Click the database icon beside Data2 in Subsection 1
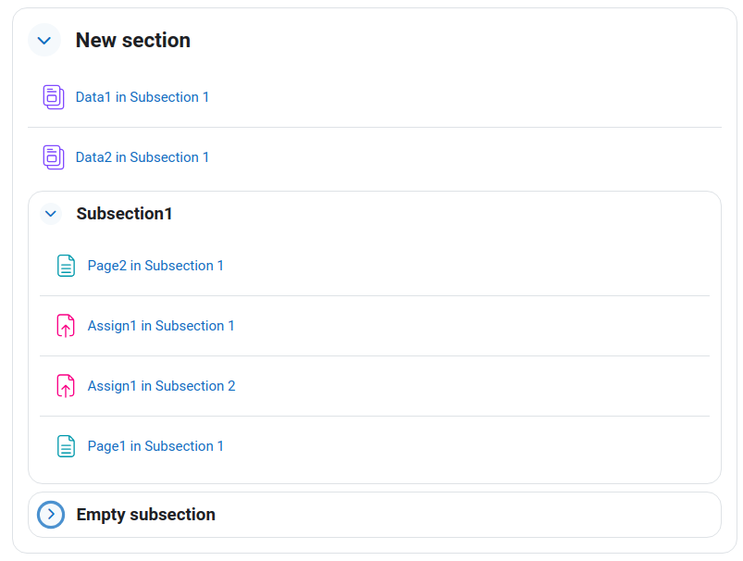Screen dimensions: 743x561 pos(54,157)
